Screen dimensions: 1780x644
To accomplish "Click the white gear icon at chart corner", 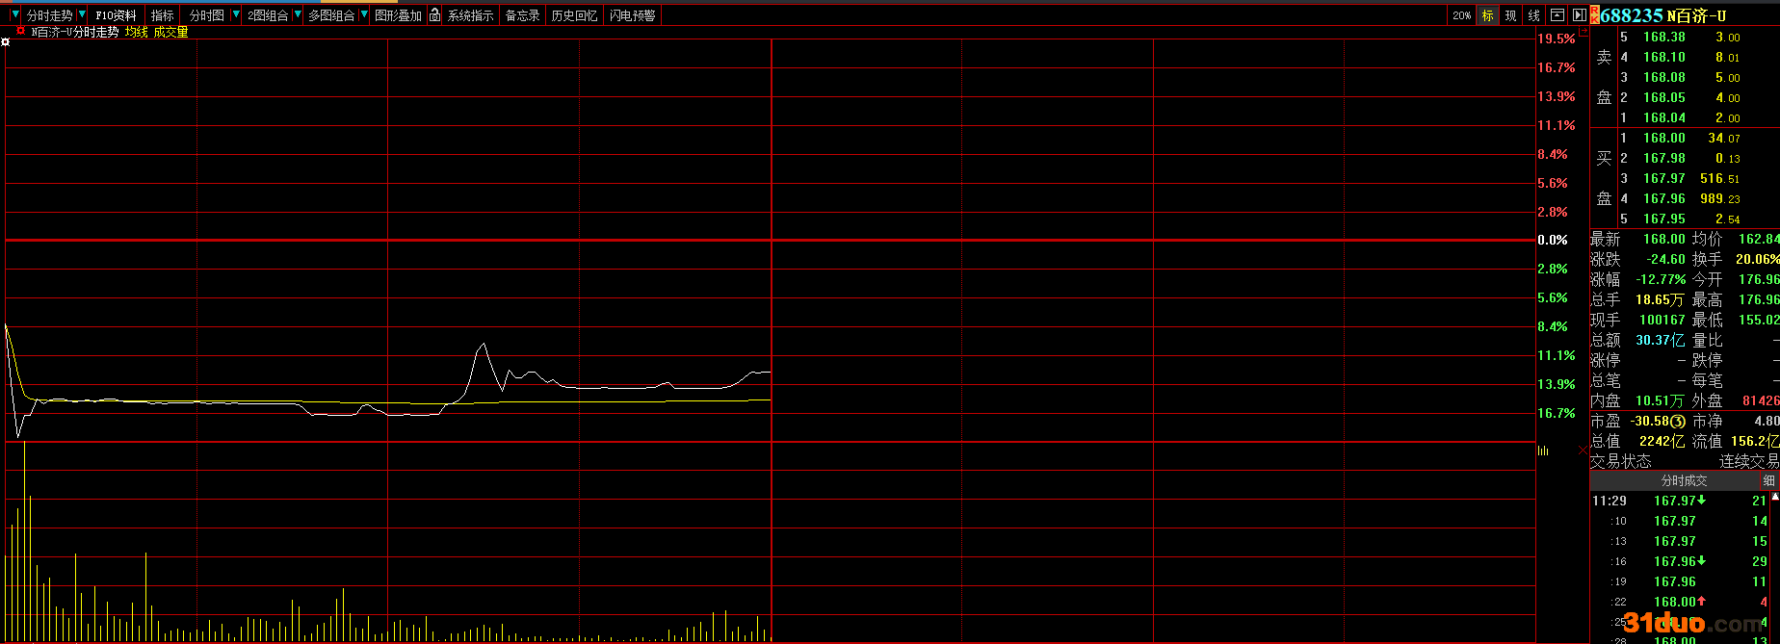I will [6, 42].
